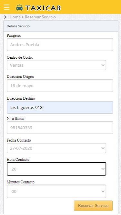This screenshot has width=121, height=215.
Task: Click the breadcrumb chevron arrow icon
Action: tap(5, 17)
